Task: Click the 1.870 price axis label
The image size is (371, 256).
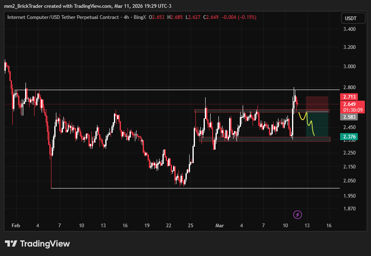Action: point(350,208)
